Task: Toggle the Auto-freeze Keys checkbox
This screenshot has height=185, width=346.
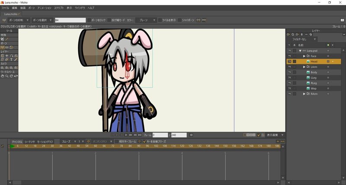Action: (144, 141)
